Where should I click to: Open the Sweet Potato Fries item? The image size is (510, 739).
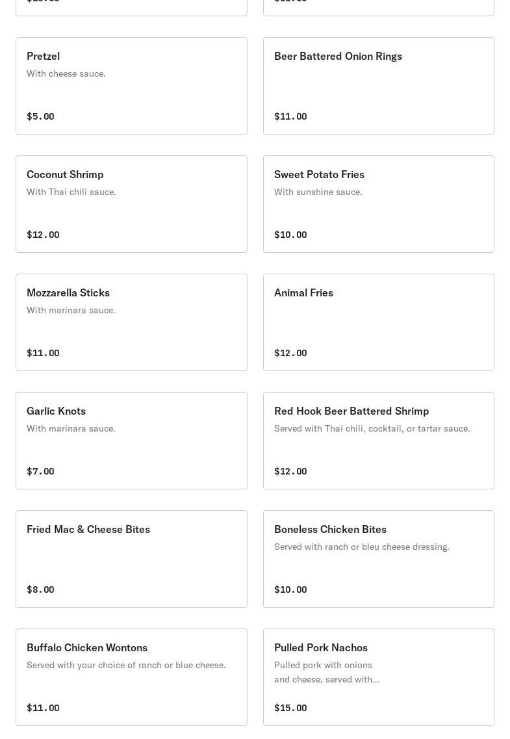point(379,204)
